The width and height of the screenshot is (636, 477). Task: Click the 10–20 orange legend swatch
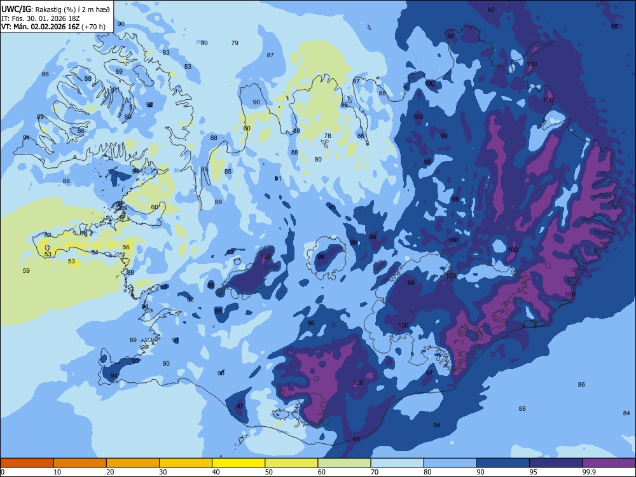[x=80, y=463]
